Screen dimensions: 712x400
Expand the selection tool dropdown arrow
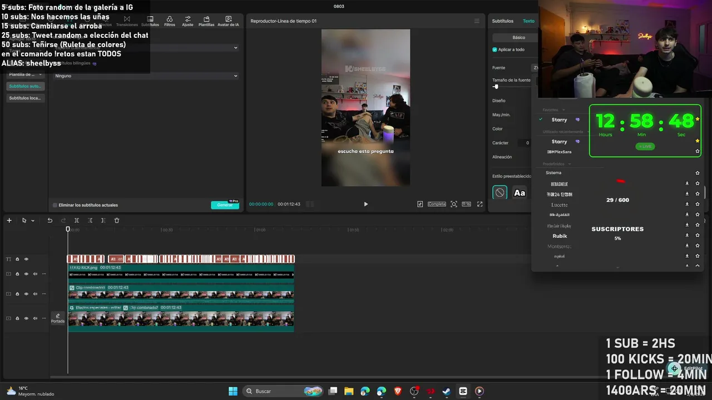33,221
